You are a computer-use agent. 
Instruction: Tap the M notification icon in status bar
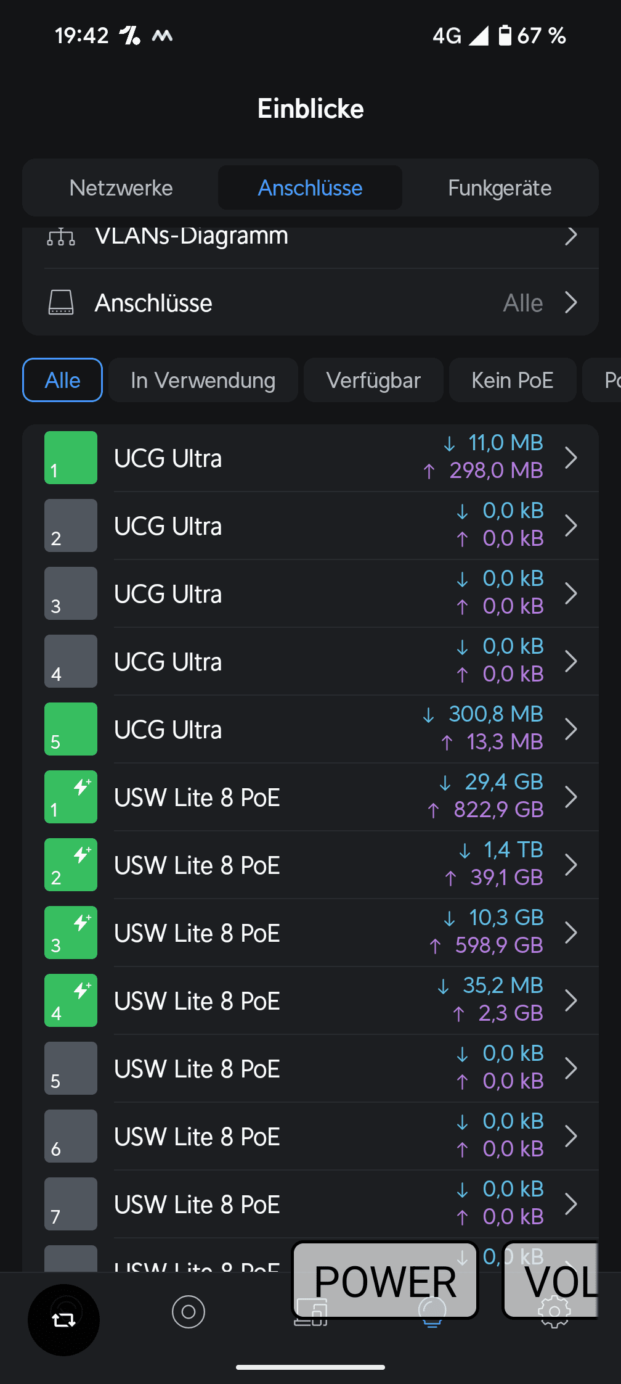pyautogui.click(x=162, y=36)
